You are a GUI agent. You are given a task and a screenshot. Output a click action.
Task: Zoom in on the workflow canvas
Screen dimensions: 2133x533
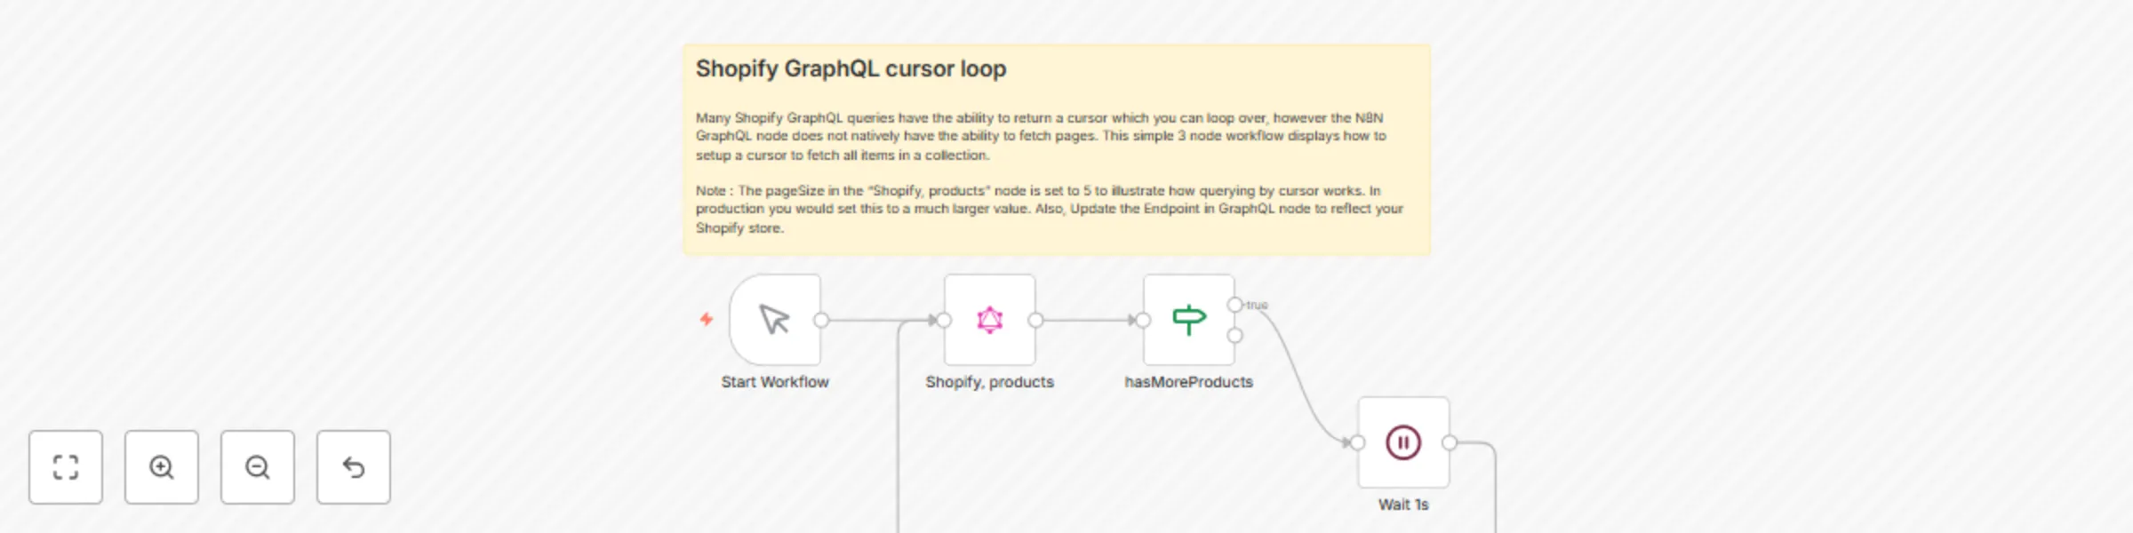(162, 467)
